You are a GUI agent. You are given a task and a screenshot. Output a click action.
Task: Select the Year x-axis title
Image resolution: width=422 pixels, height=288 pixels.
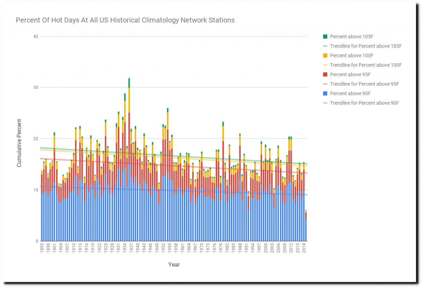[x=173, y=264]
